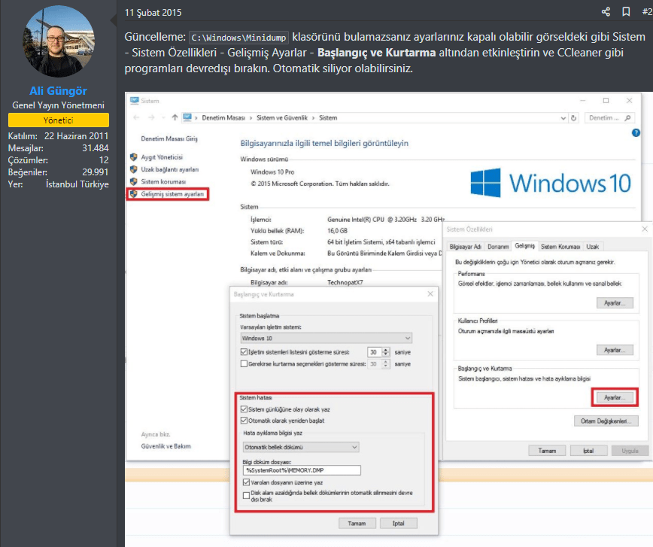This screenshot has height=547, width=653.
Task: Click the seconds field showing 30
Action: click(375, 352)
